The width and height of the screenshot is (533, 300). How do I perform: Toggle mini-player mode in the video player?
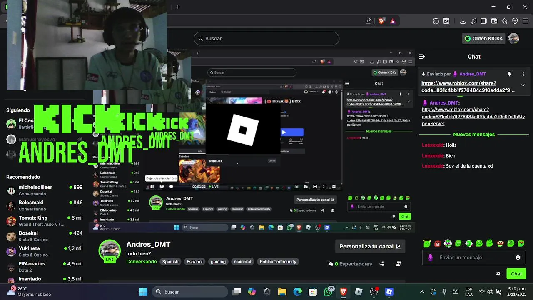click(296, 187)
